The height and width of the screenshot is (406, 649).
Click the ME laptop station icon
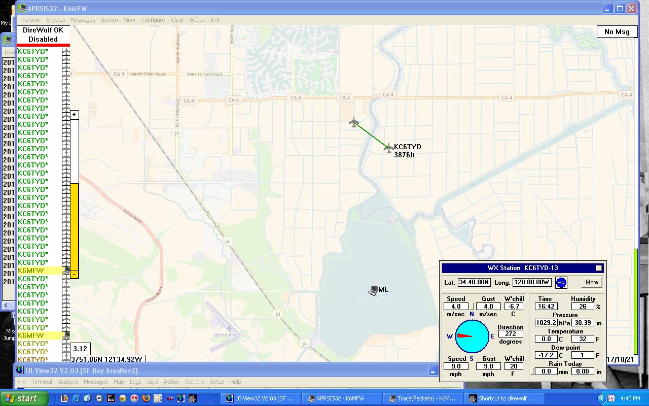click(x=374, y=290)
